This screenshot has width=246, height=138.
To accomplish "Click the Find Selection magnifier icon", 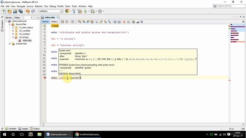I will tap(80, 22).
